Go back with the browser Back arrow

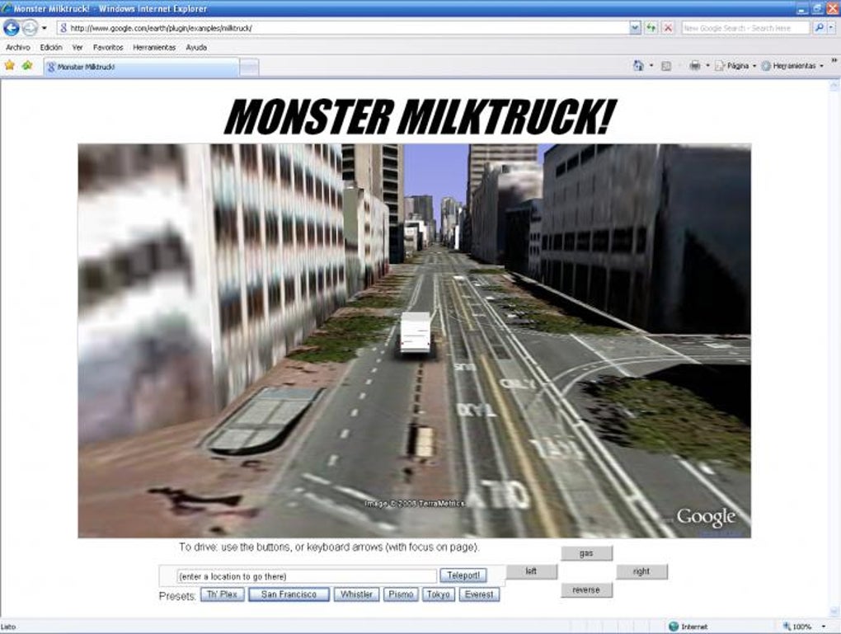coord(12,27)
